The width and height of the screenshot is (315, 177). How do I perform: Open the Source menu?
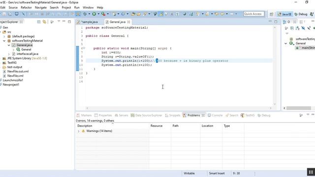coord(13,7)
